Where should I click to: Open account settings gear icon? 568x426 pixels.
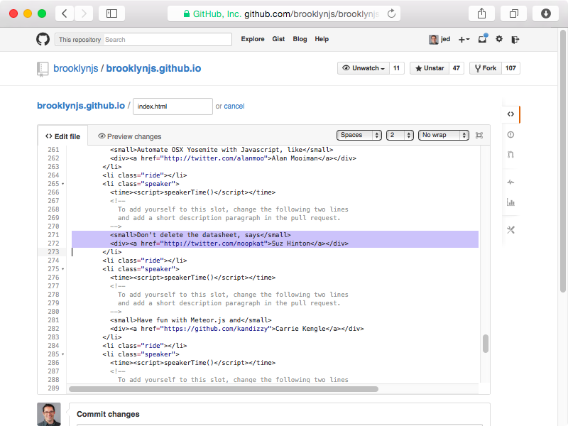[x=499, y=39]
